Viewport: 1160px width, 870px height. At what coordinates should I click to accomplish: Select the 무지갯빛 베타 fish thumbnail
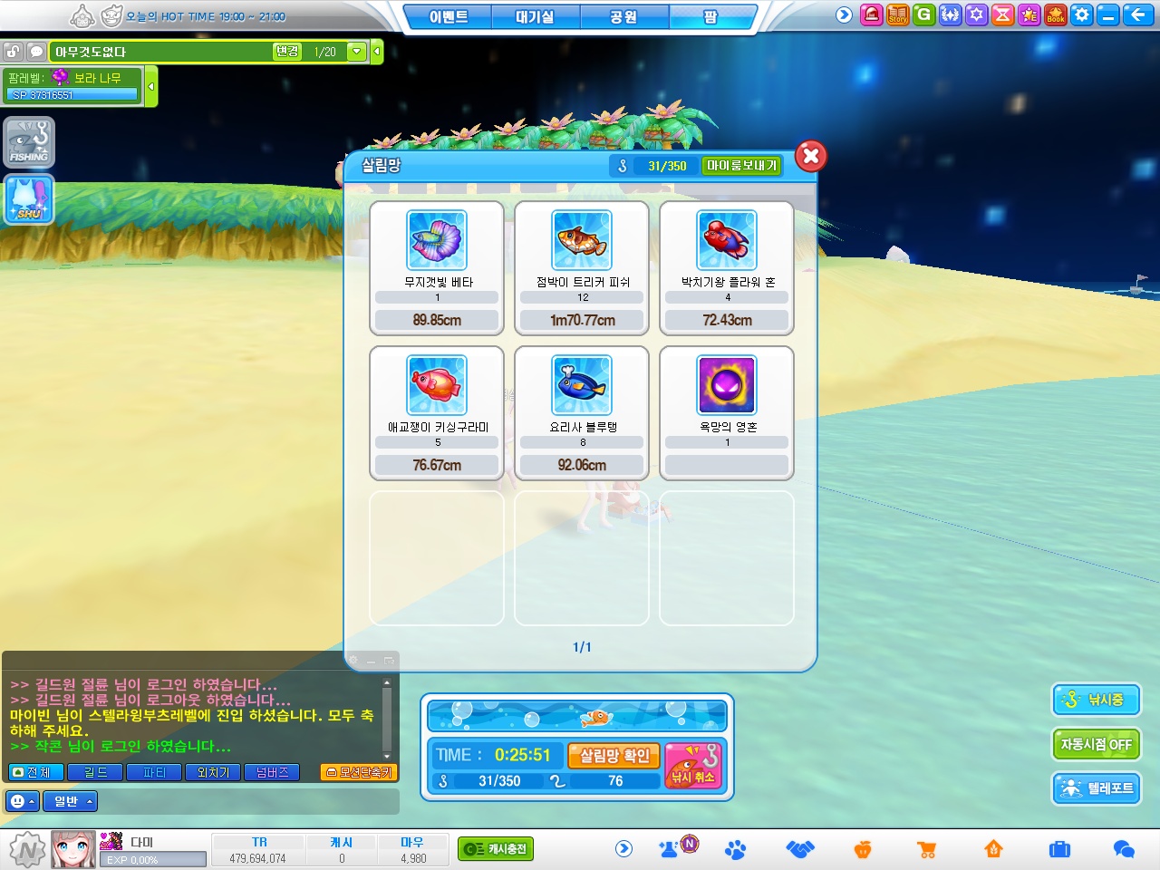[x=437, y=240]
